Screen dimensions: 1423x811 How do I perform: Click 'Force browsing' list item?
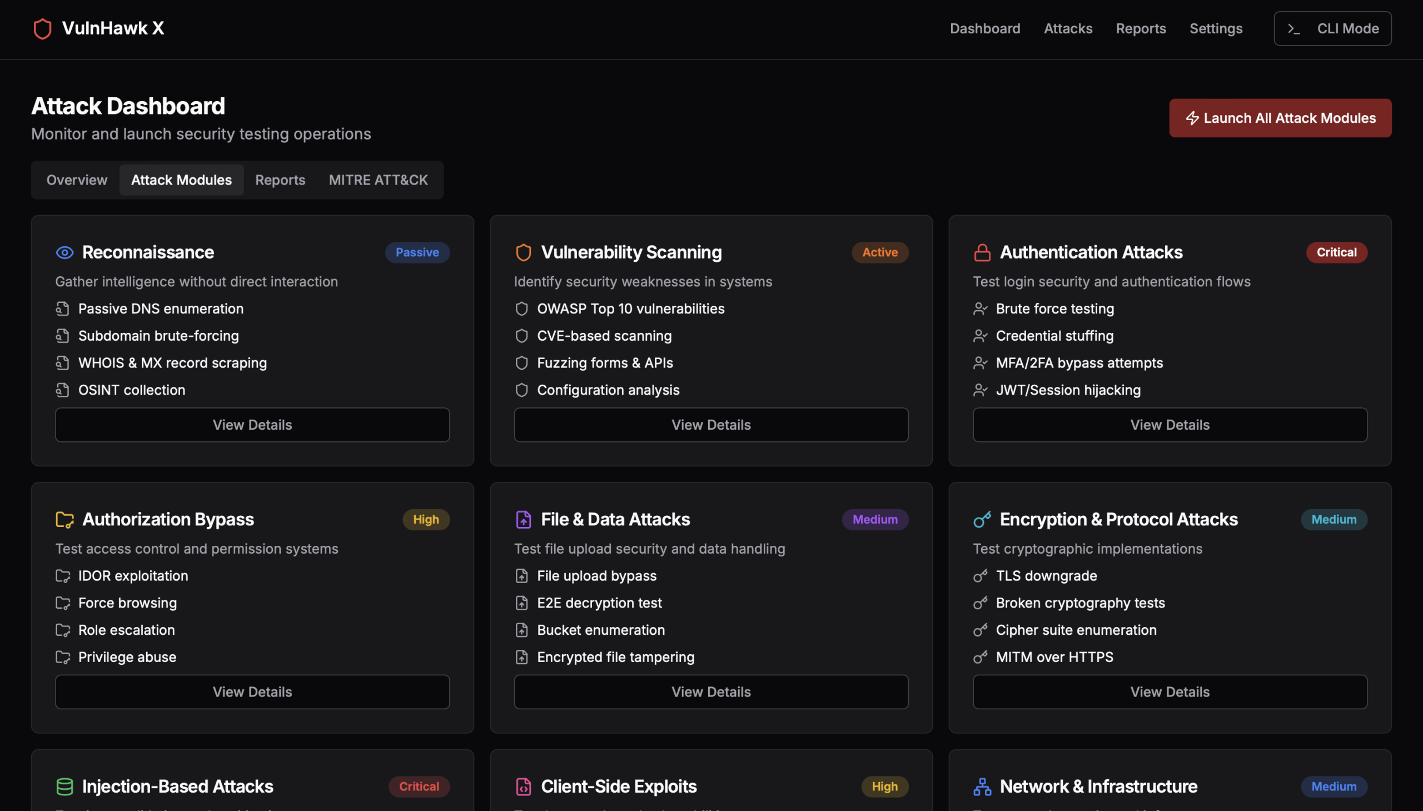tap(127, 603)
